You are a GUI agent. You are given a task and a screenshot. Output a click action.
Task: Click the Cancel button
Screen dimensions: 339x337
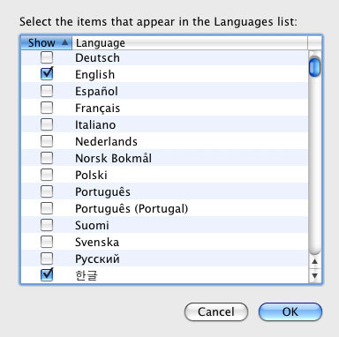pos(216,311)
